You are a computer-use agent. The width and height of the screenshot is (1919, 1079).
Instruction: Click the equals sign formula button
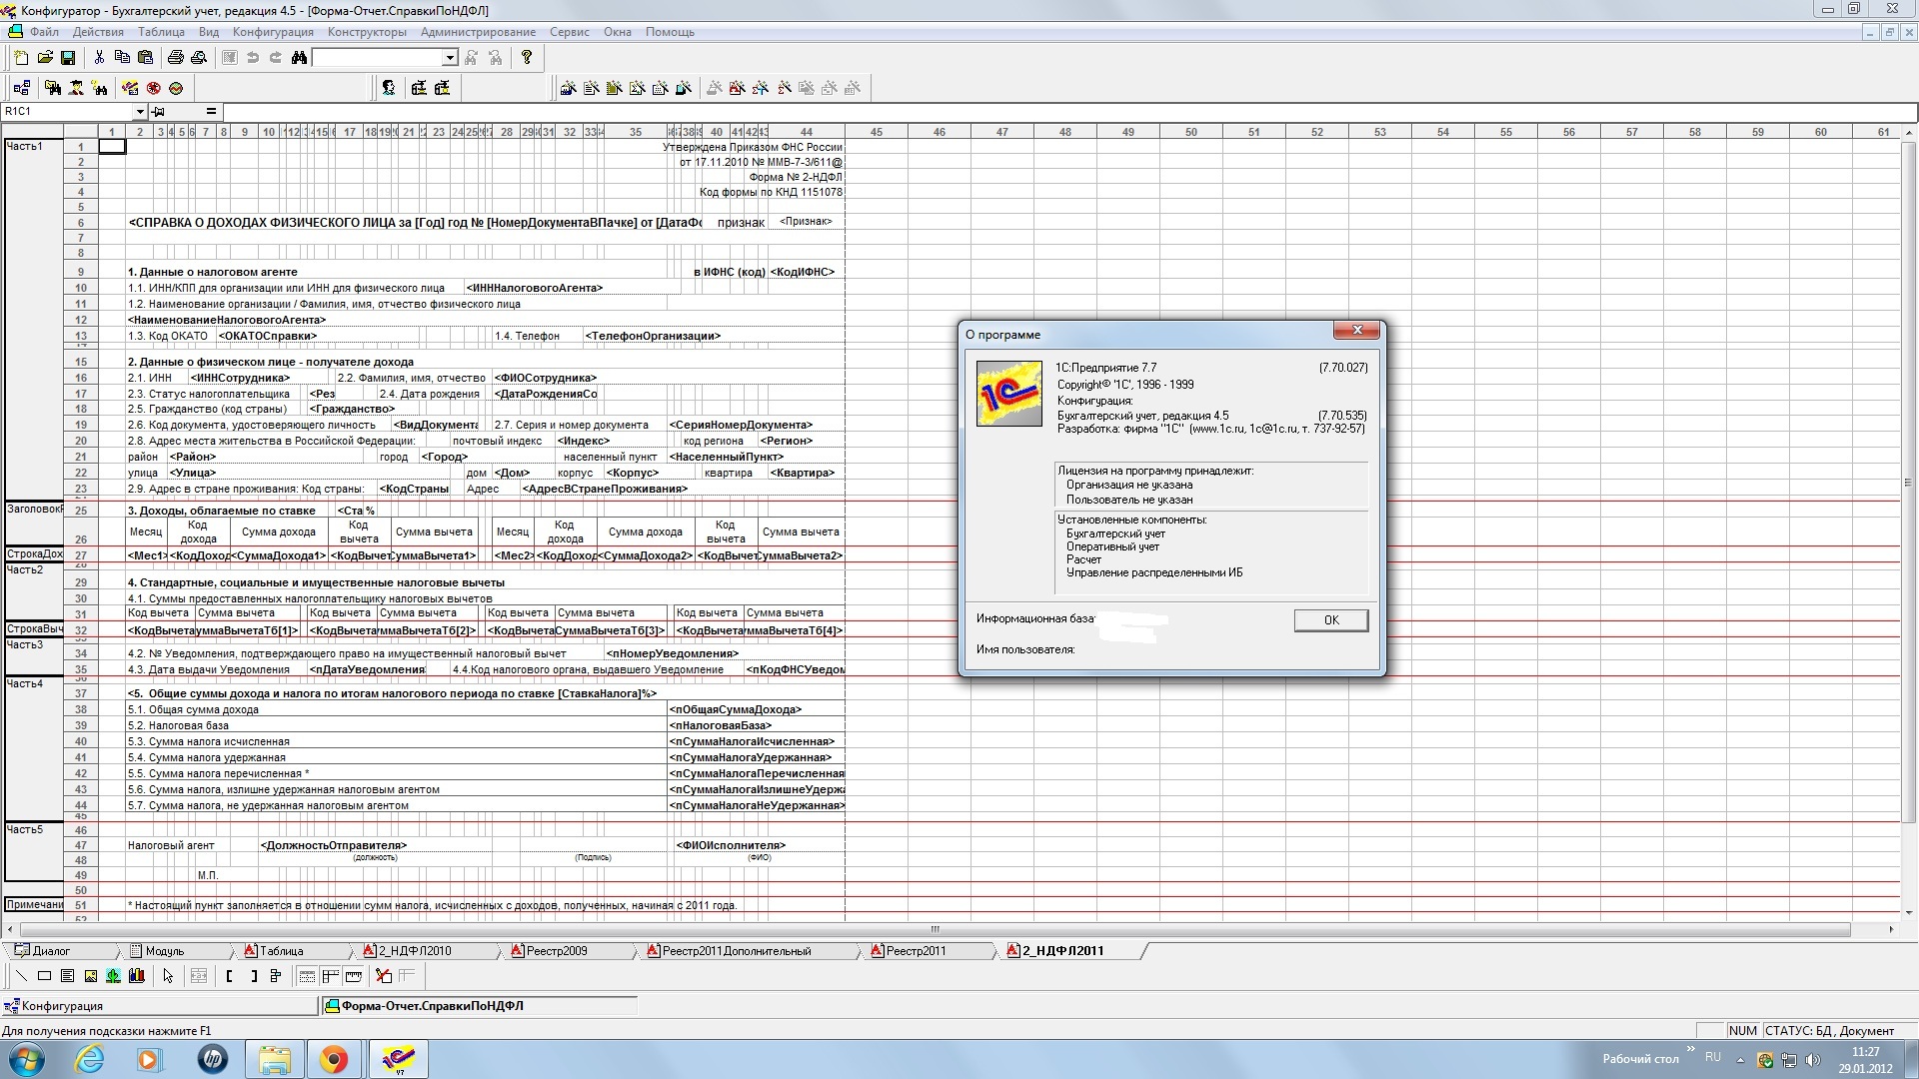[x=211, y=112]
